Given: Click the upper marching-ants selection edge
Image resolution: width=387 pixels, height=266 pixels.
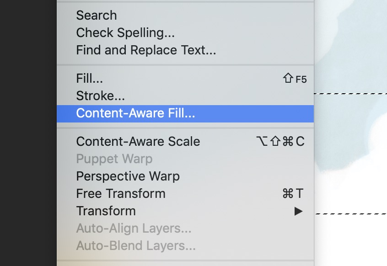Looking at the screenshot, I should coord(350,93).
